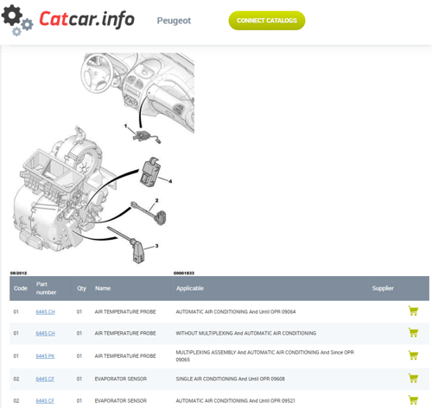Add 6445.PK air temperature probe to cart
This screenshot has width=432, height=408.
point(413,355)
